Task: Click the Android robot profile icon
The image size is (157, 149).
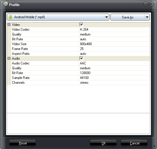Action: [x=11, y=17]
